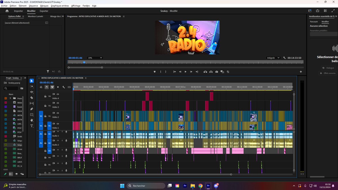The width and height of the screenshot is (338, 190).
Task: Select the Pen tool
Action: [32, 109]
